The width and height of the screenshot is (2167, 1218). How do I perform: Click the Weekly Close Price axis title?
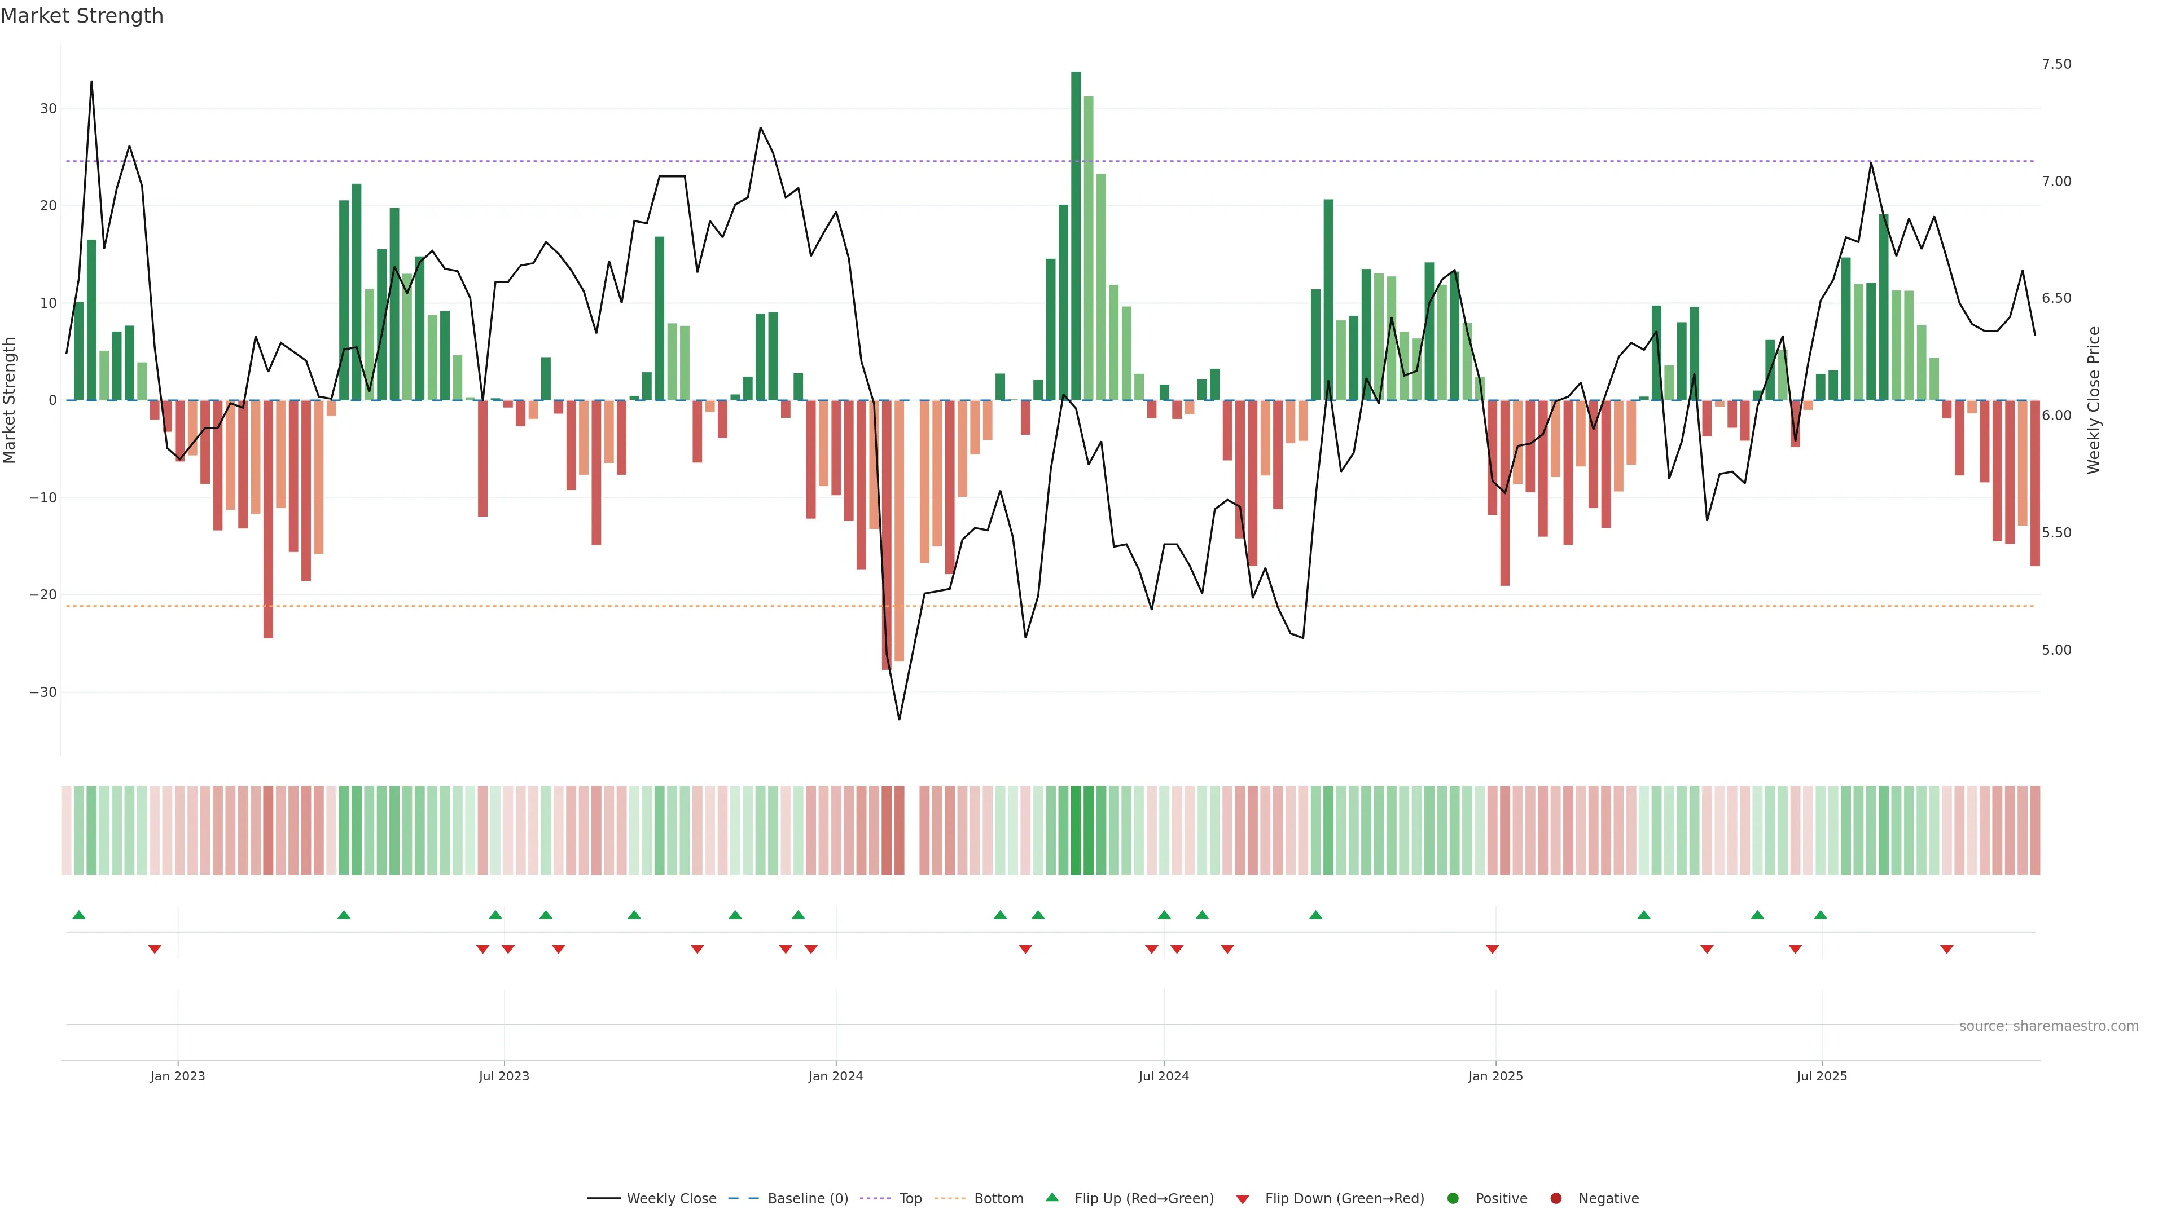pos(2094,400)
